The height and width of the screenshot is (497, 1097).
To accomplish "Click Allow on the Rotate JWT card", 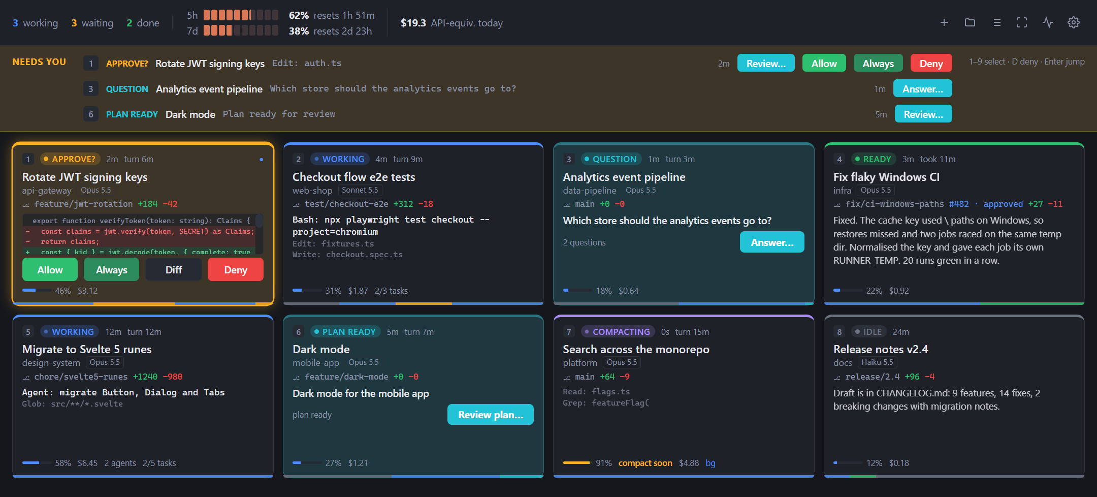I will tap(50, 269).
